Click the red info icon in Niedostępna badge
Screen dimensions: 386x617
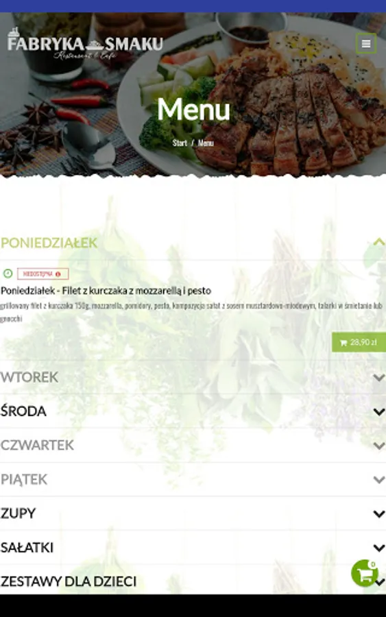point(58,274)
